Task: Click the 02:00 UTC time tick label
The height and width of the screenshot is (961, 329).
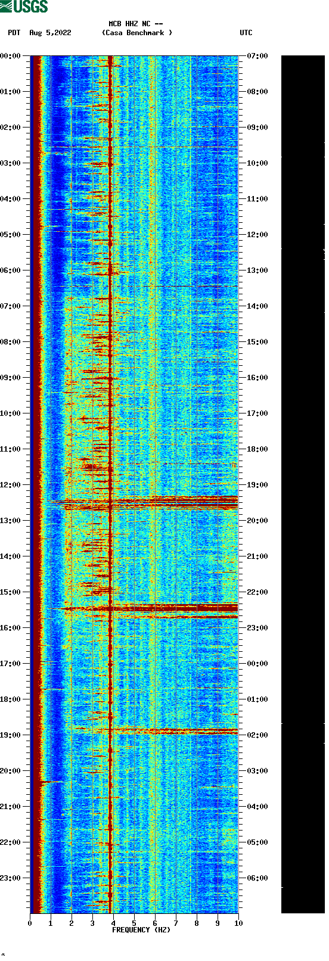Action: (x=257, y=735)
